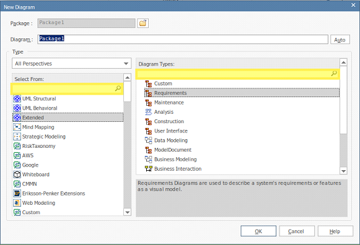Pick Business Interaction diagram type text
Viewport: 360px width, 245px height.
pos(178,169)
